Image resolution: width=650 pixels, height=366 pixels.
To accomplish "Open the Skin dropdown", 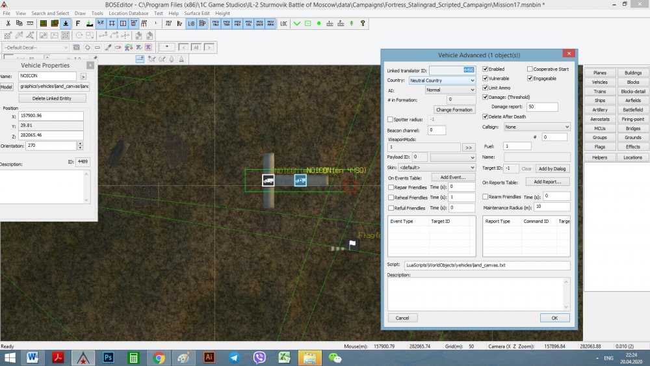I will click(437, 168).
